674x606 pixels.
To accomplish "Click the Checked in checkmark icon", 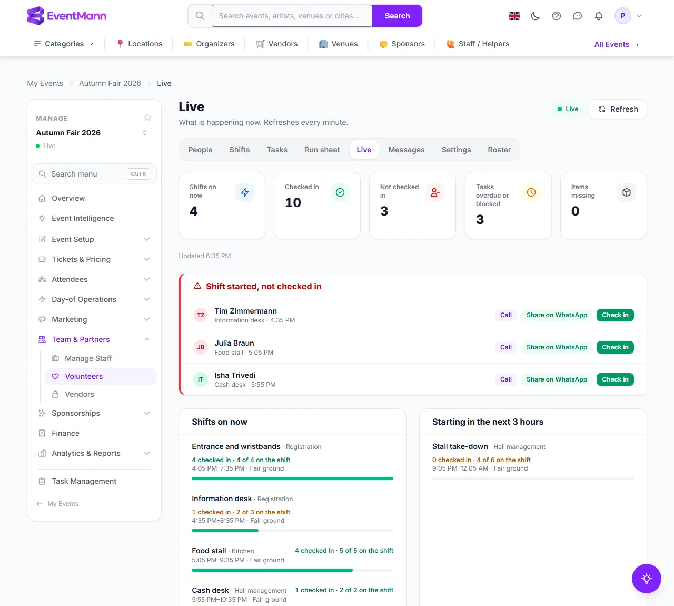I will click(340, 192).
